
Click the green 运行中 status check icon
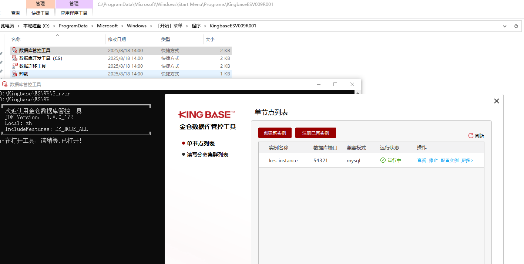383,160
